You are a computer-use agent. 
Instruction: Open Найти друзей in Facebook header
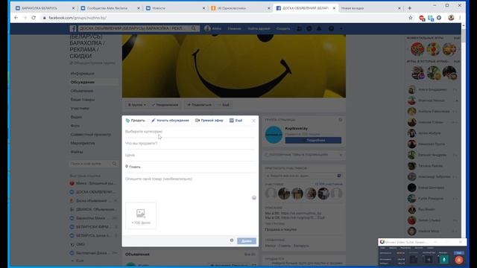click(x=259, y=28)
